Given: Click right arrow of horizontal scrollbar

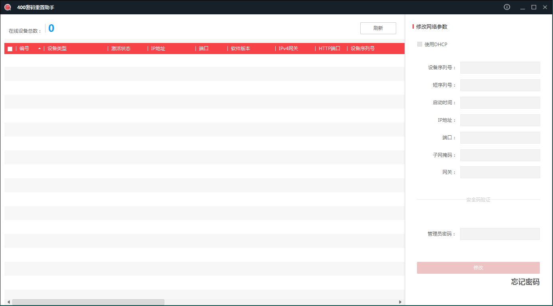Looking at the screenshot, I should 400,302.
